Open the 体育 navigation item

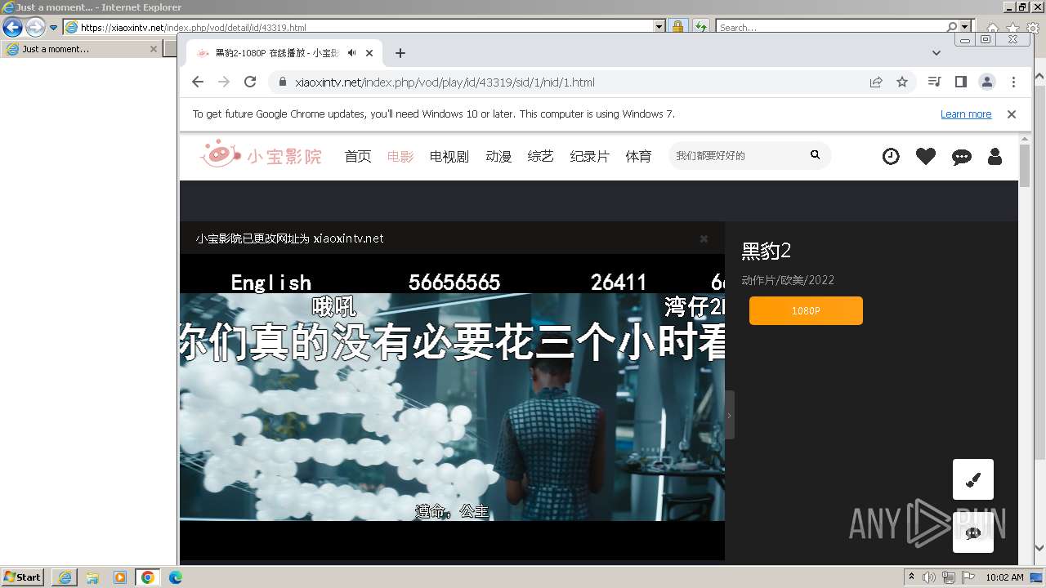(x=639, y=156)
